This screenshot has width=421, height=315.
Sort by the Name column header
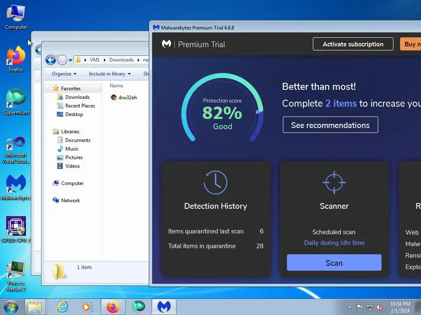116,86
